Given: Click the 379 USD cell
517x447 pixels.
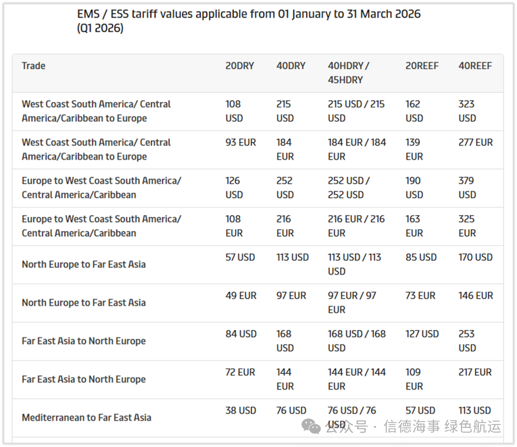Looking at the screenshot, I should [467, 187].
